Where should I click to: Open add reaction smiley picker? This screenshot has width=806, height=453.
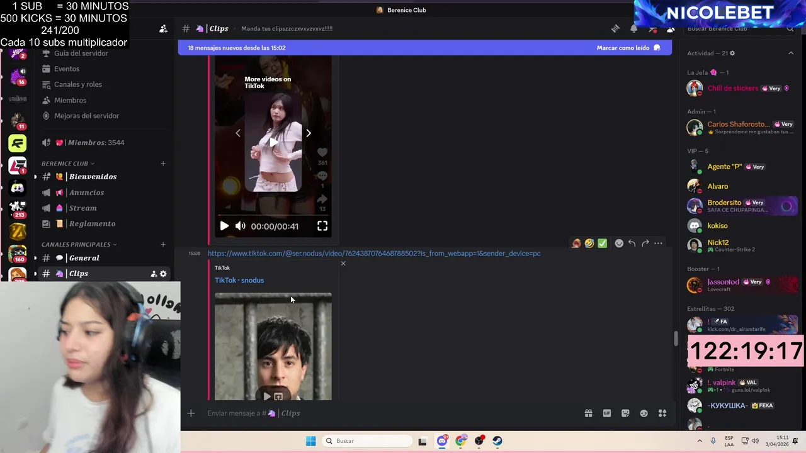619,243
